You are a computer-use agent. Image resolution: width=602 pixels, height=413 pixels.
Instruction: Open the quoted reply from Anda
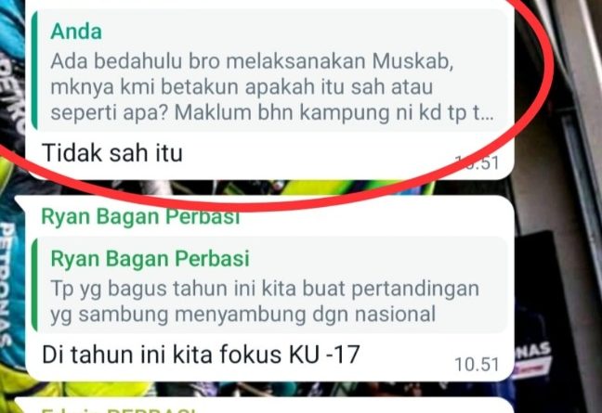[269, 71]
